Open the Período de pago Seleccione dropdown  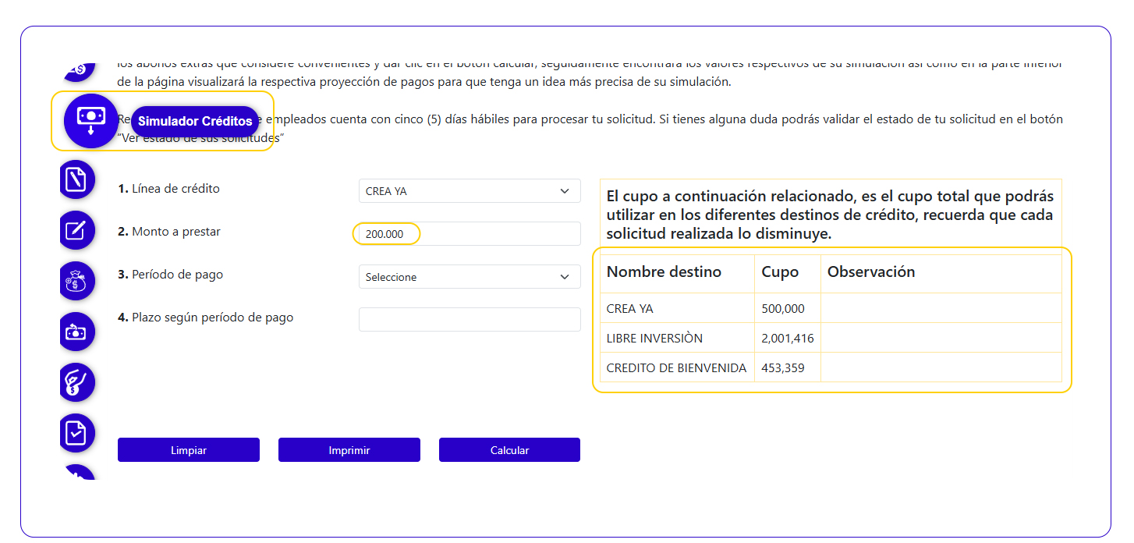pyautogui.click(x=470, y=277)
